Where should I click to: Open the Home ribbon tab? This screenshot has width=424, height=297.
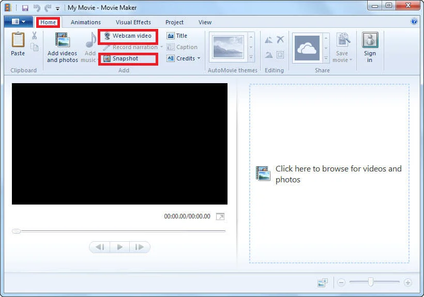pyautogui.click(x=48, y=22)
